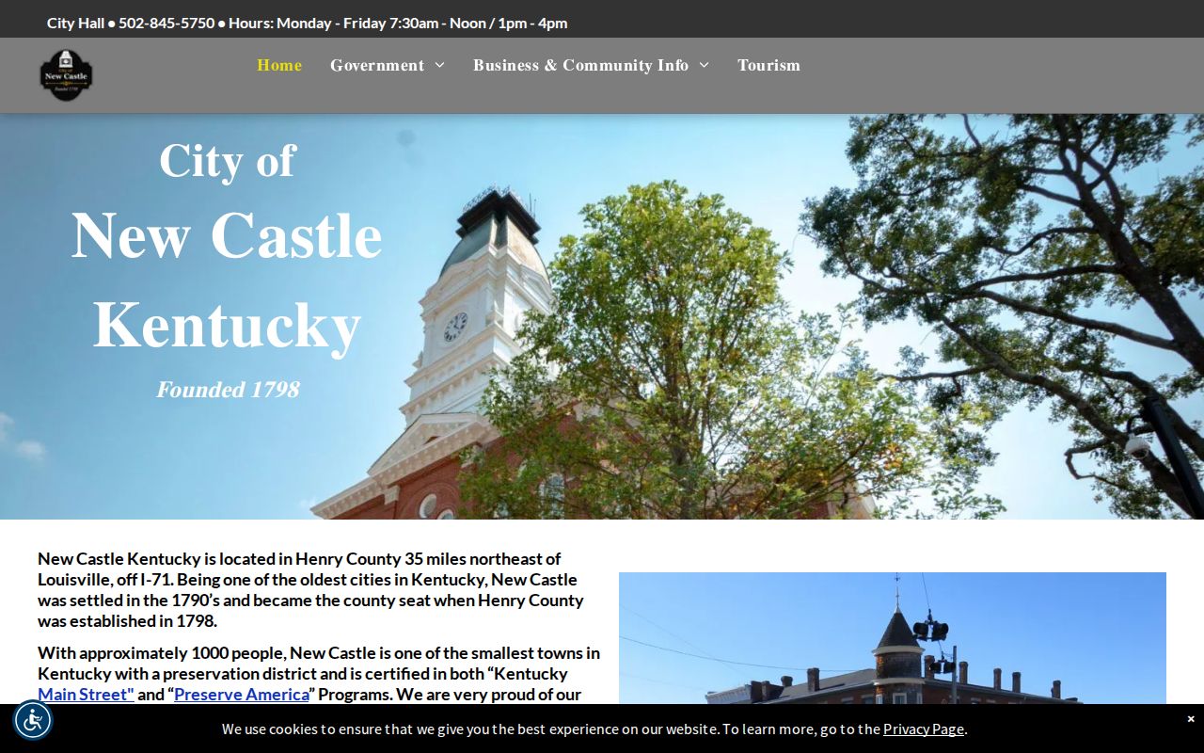Click the 'New Castle' hero heading

pyautogui.click(x=227, y=235)
